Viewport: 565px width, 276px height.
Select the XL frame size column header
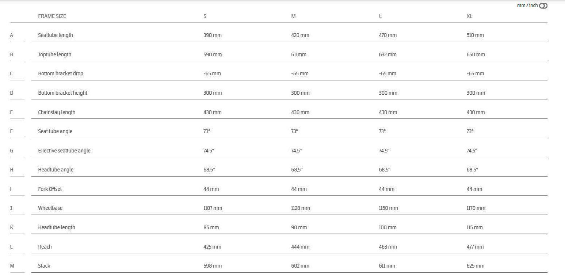[469, 16]
